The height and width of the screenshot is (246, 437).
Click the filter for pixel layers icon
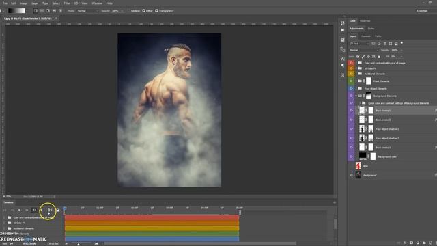click(373, 44)
